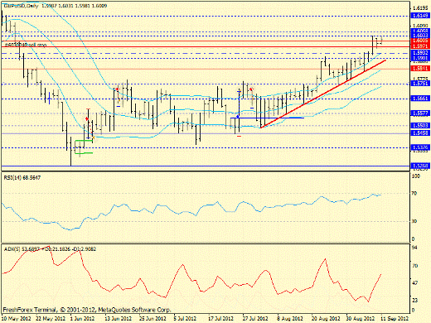431x323 pixels.
Task: Select the 17 Jul 2012 date label
Action: point(220,319)
